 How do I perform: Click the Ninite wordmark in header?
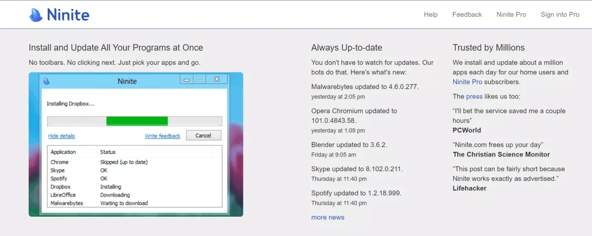tap(68, 15)
